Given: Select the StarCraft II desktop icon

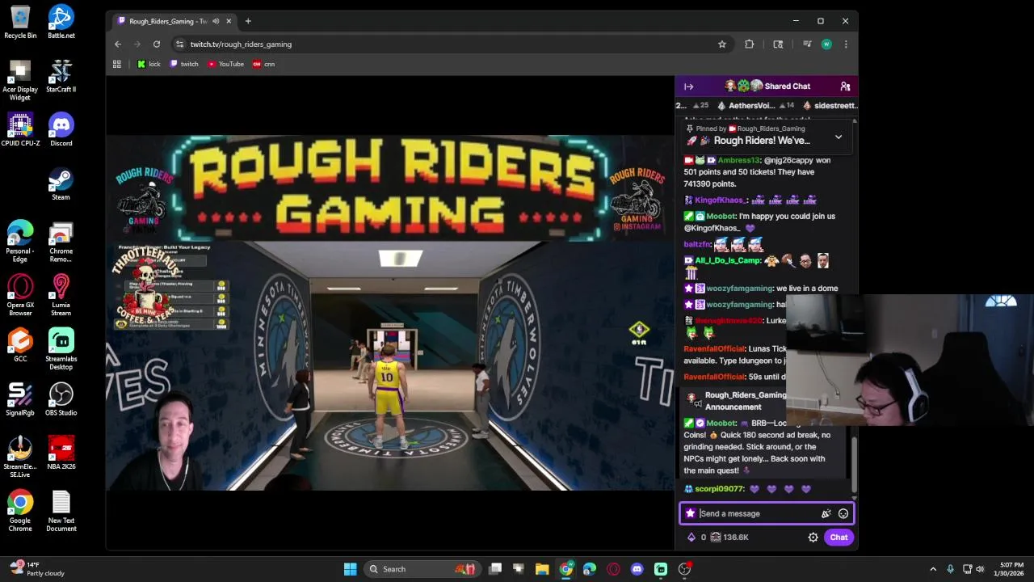Looking at the screenshot, I should coord(61,77).
